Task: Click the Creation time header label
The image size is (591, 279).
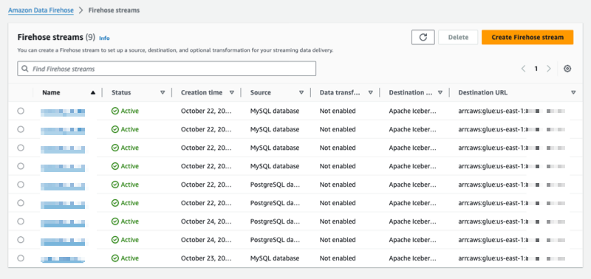Action: [x=202, y=92]
